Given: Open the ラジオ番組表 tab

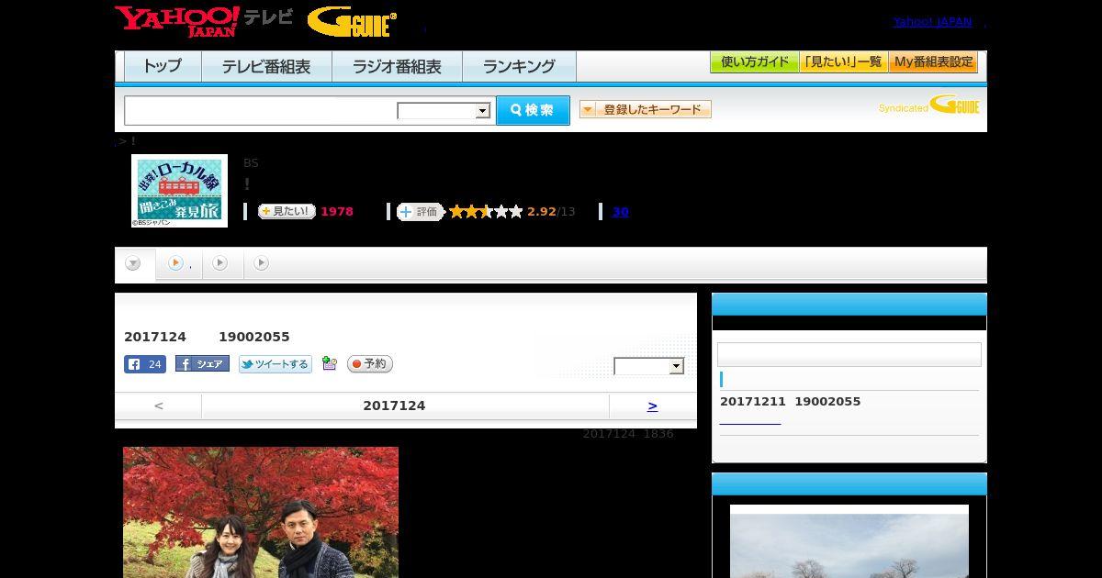Looking at the screenshot, I should click(397, 66).
